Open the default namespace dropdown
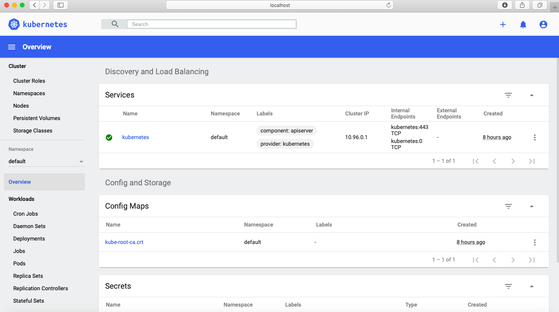This screenshot has width=559, height=312. pos(46,161)
